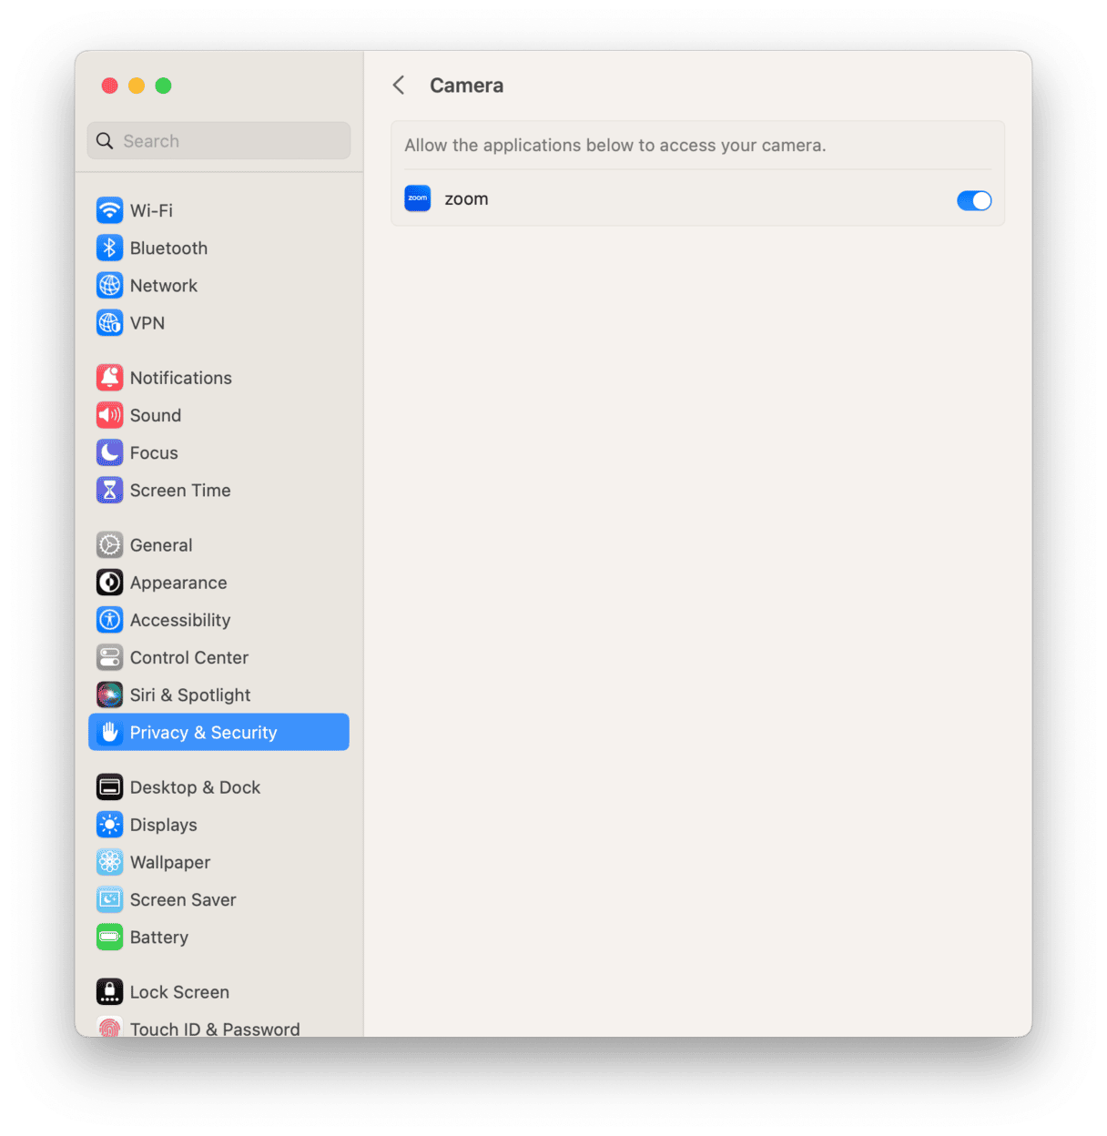Select Focus label in sidebar
Viewport: 1107px width, 1136px height.
coord(154,452)
